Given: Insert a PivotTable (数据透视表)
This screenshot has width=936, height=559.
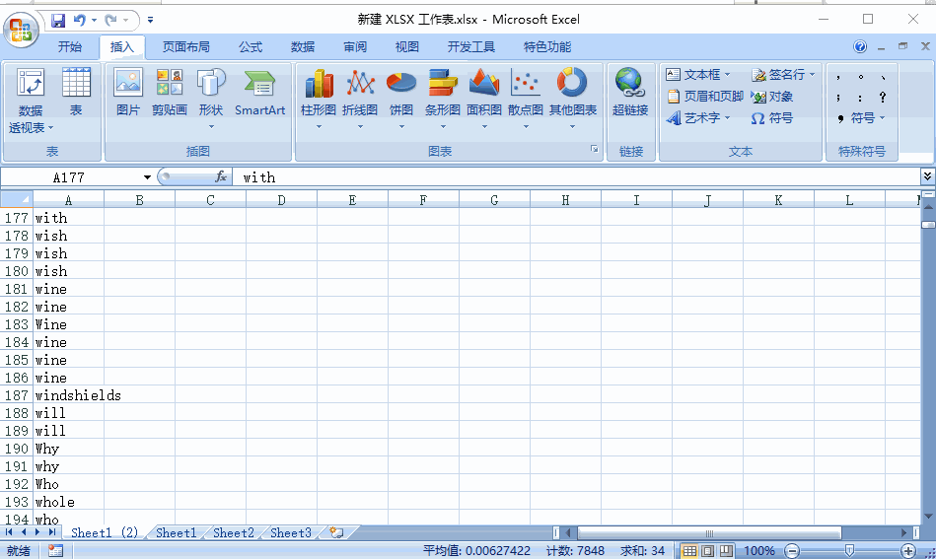Looking at the screenshot, I should (31, 101).
